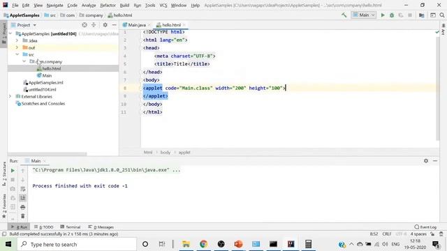The image size is (447, 251).
Task: Open 4 spaces indent selector
Action: pos(418,234)
